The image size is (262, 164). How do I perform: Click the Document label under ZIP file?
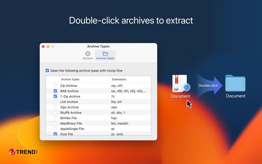180,96
